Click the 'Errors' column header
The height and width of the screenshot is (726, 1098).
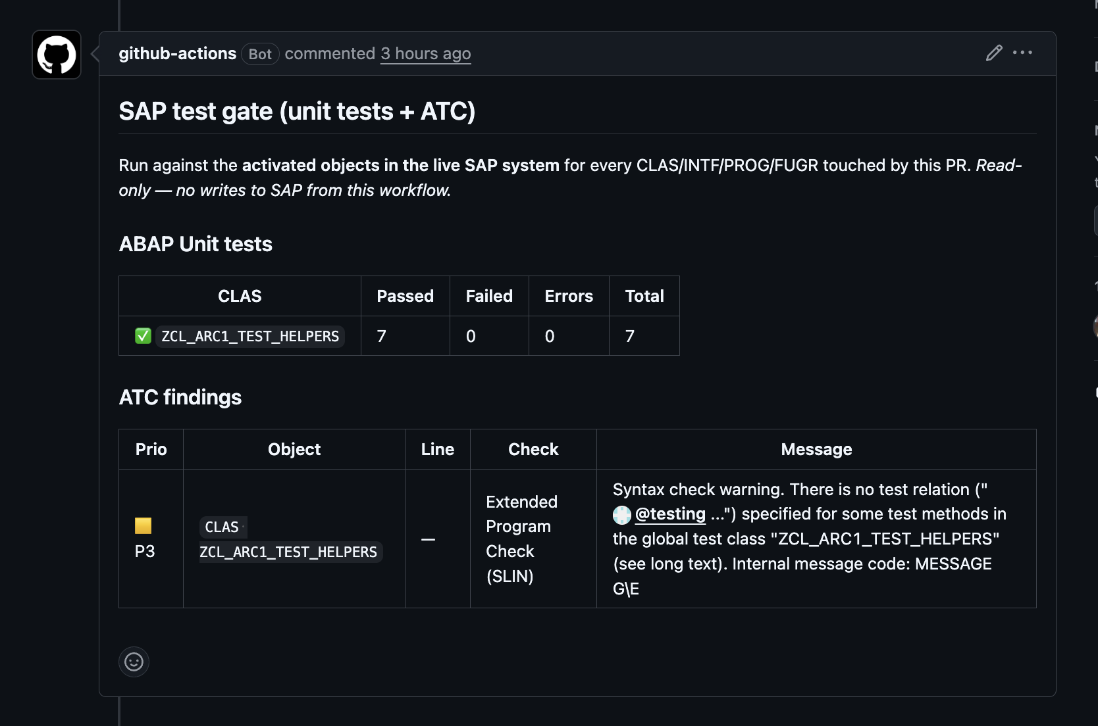click(x=569, y=296)
